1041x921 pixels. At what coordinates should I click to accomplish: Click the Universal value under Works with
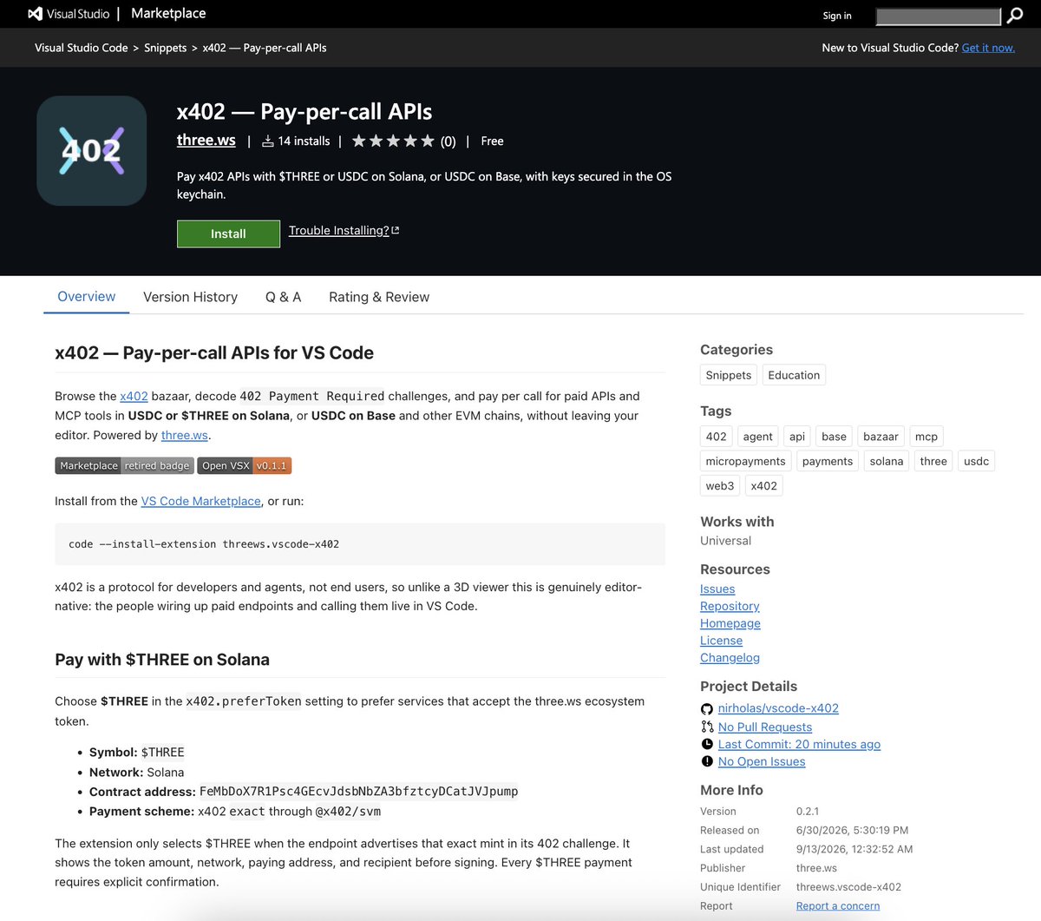pyautogui.click(x=725, y=541)
